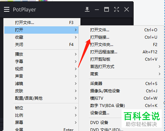The image size is (165, 131).
Task: Pin PotPlayer window always on top
Action: click(87, 9)
